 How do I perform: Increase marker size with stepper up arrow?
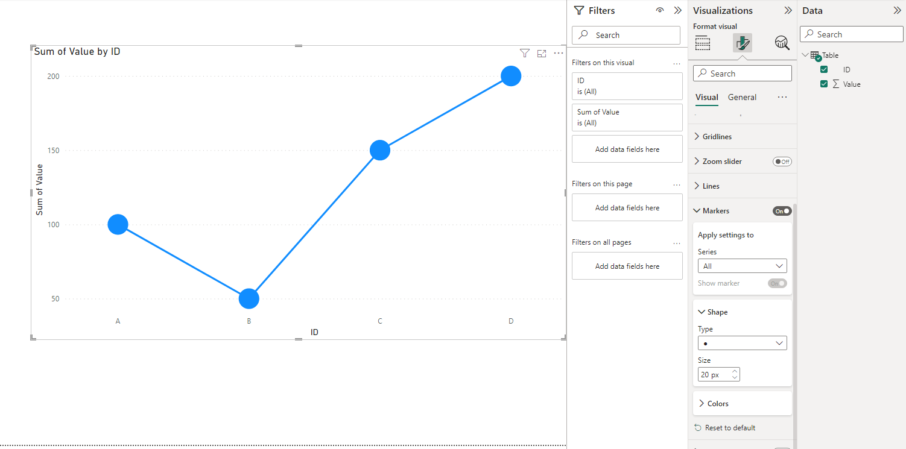click(734, 371)
